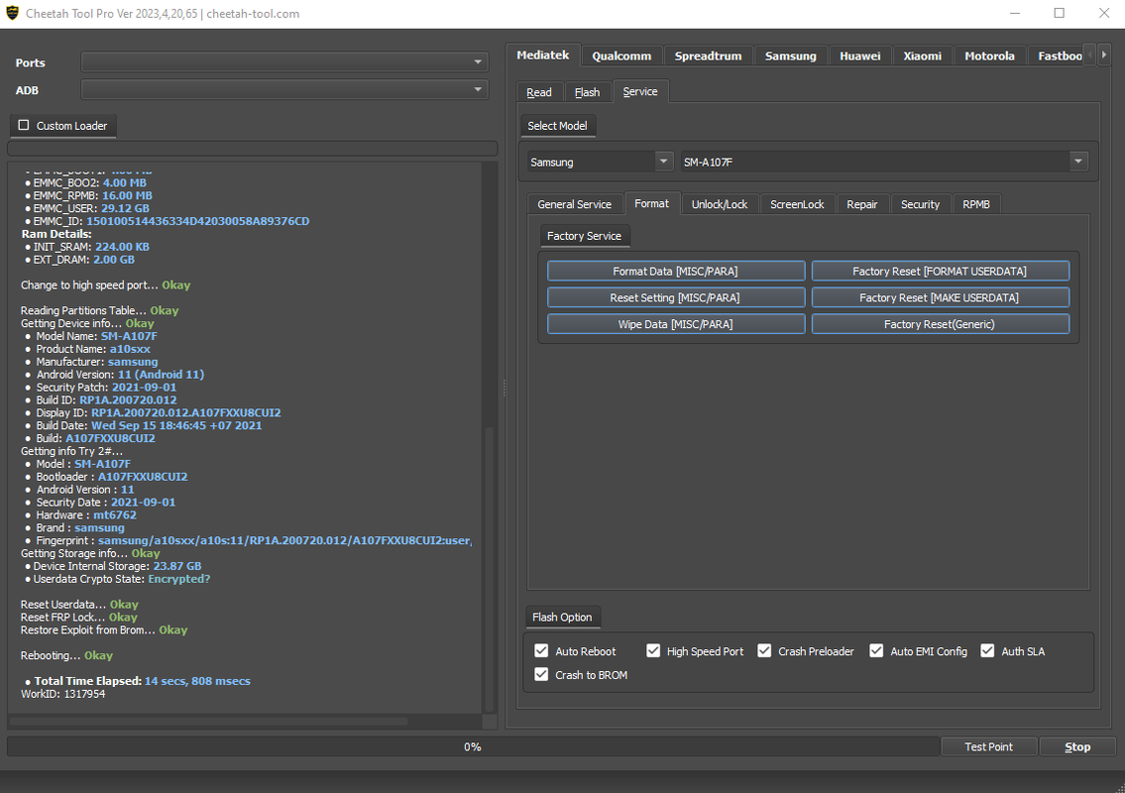
Task: Switch to the Repair sub-tab
Action: 861,204
